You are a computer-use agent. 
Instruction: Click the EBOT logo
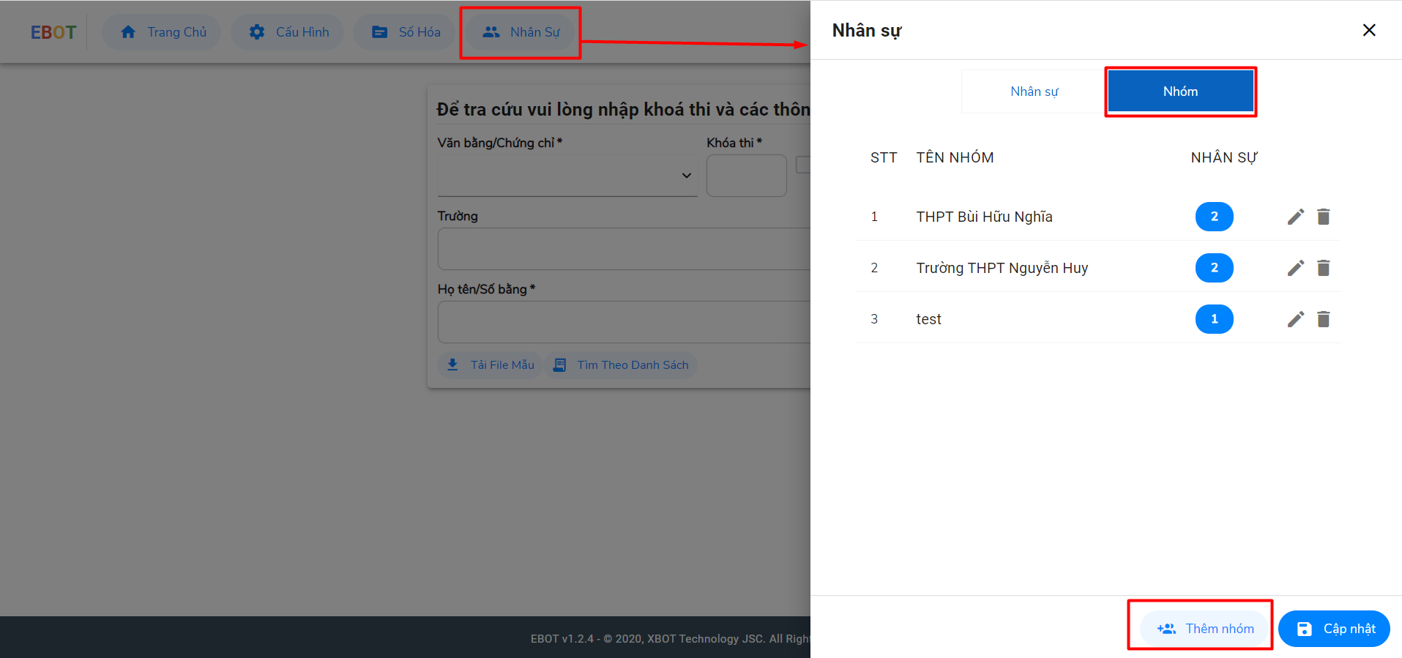click(53, 32)
